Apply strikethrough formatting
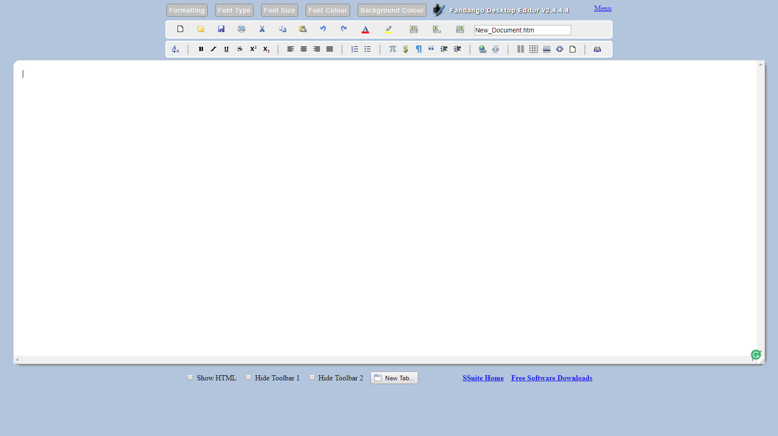The image size is (778, 436). [240, 49]
